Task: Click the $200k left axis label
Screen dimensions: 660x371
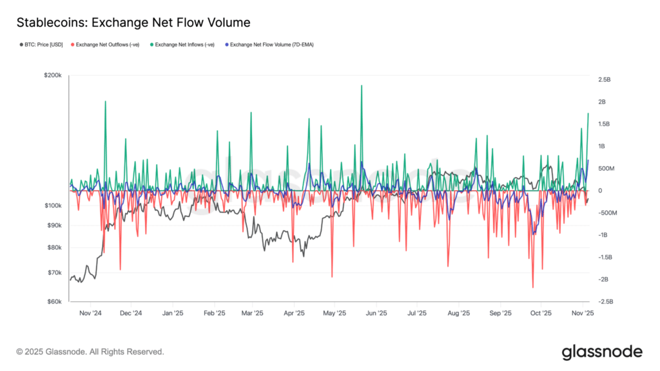Action: (53, 75)
